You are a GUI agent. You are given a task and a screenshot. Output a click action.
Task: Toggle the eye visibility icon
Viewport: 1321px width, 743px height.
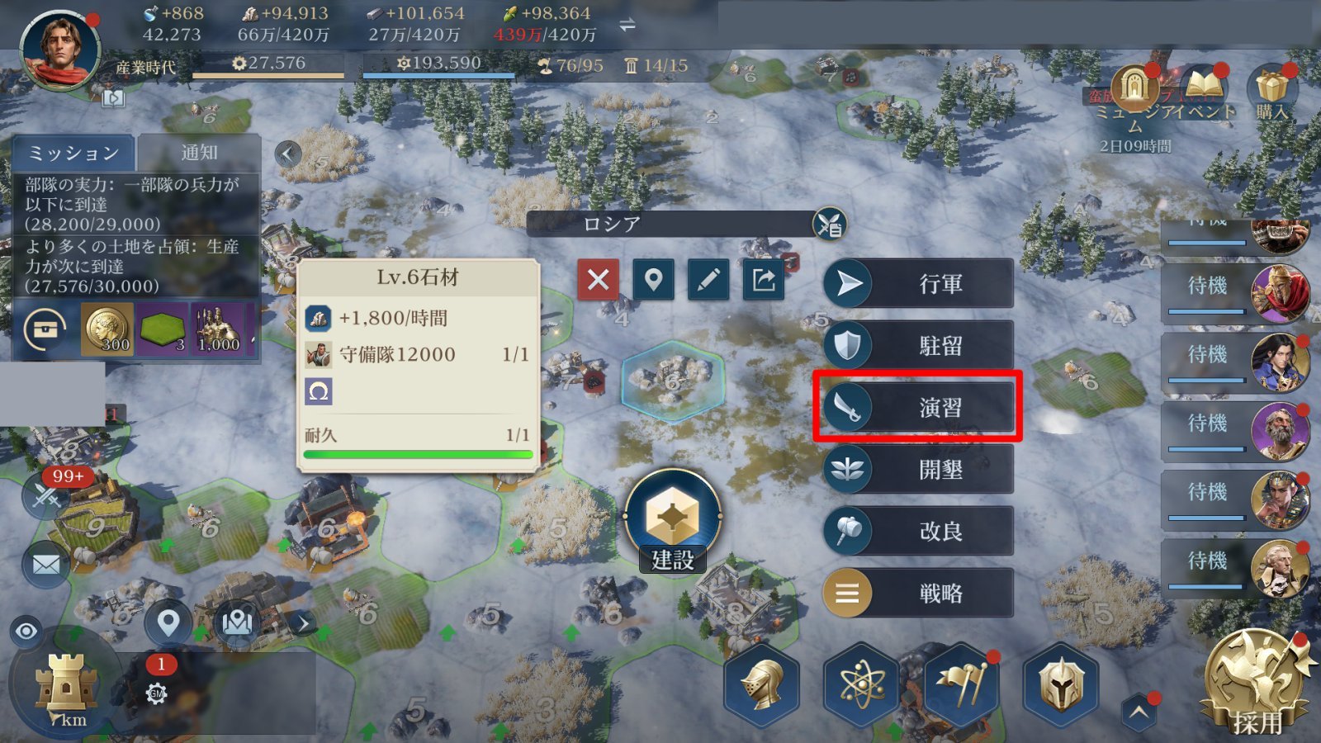27,632
